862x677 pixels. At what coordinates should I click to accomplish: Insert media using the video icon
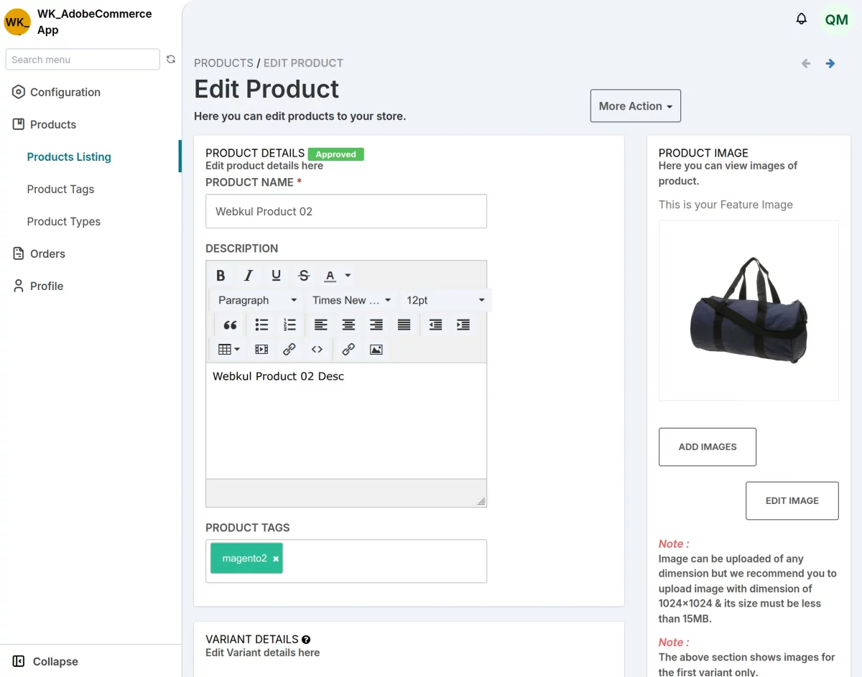(x=261, y=349)
